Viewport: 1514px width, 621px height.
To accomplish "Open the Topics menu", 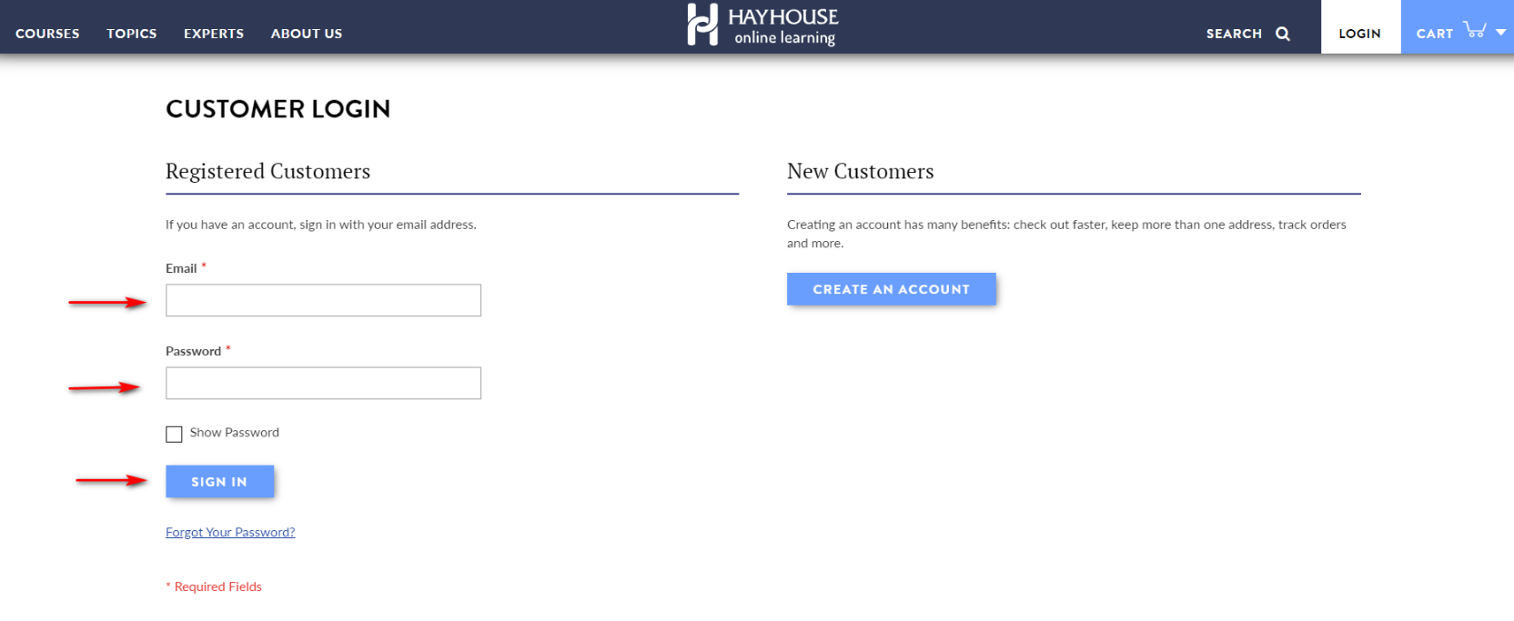I will (132, 34).
